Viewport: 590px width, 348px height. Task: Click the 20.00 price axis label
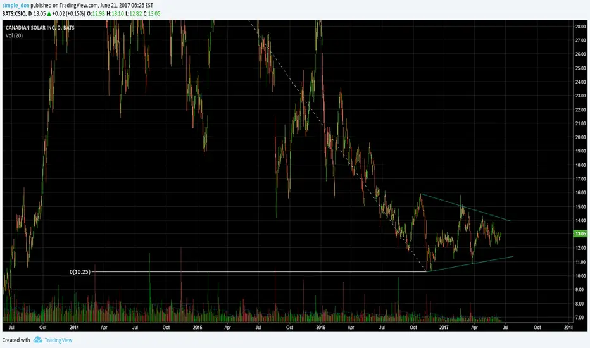pyautogui.click(x=581, y=137)
